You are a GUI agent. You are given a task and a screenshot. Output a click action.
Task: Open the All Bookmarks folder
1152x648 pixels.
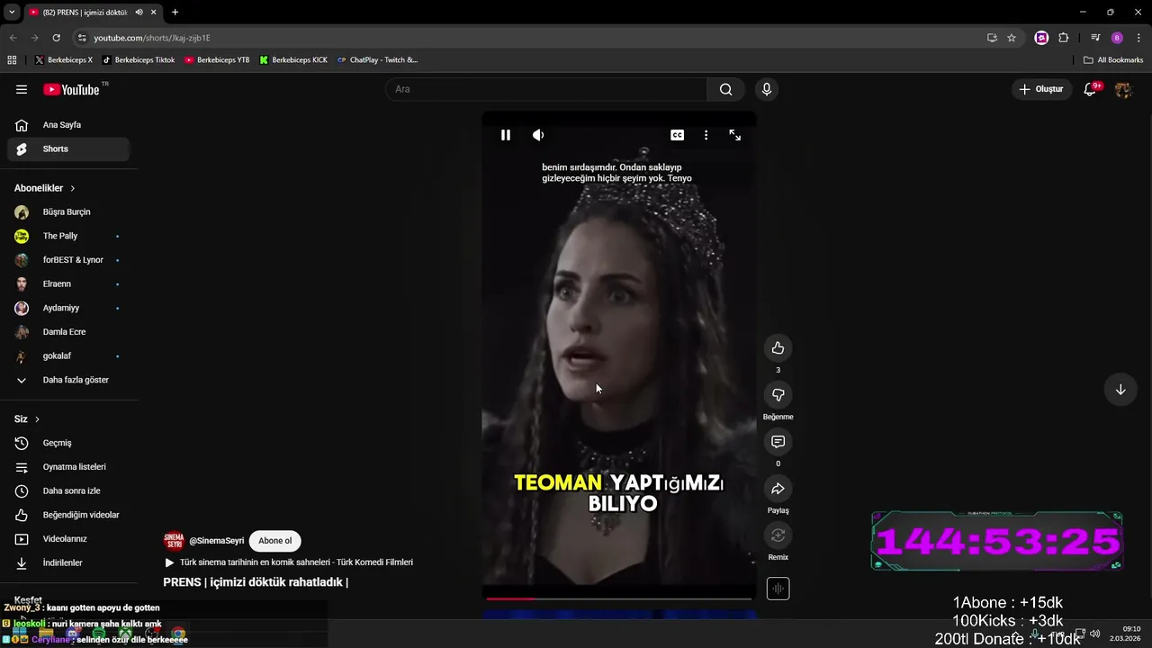pyautogui.click(x=1113, y=60)
